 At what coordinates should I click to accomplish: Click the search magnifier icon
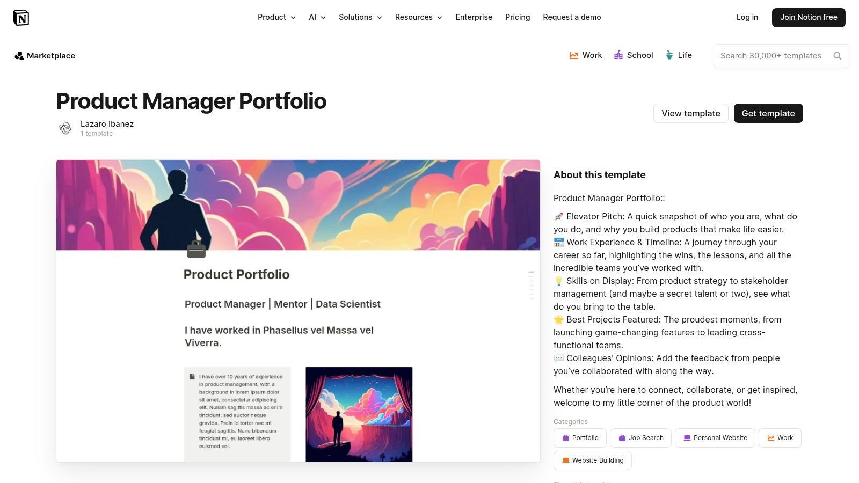tap(838, 55)
